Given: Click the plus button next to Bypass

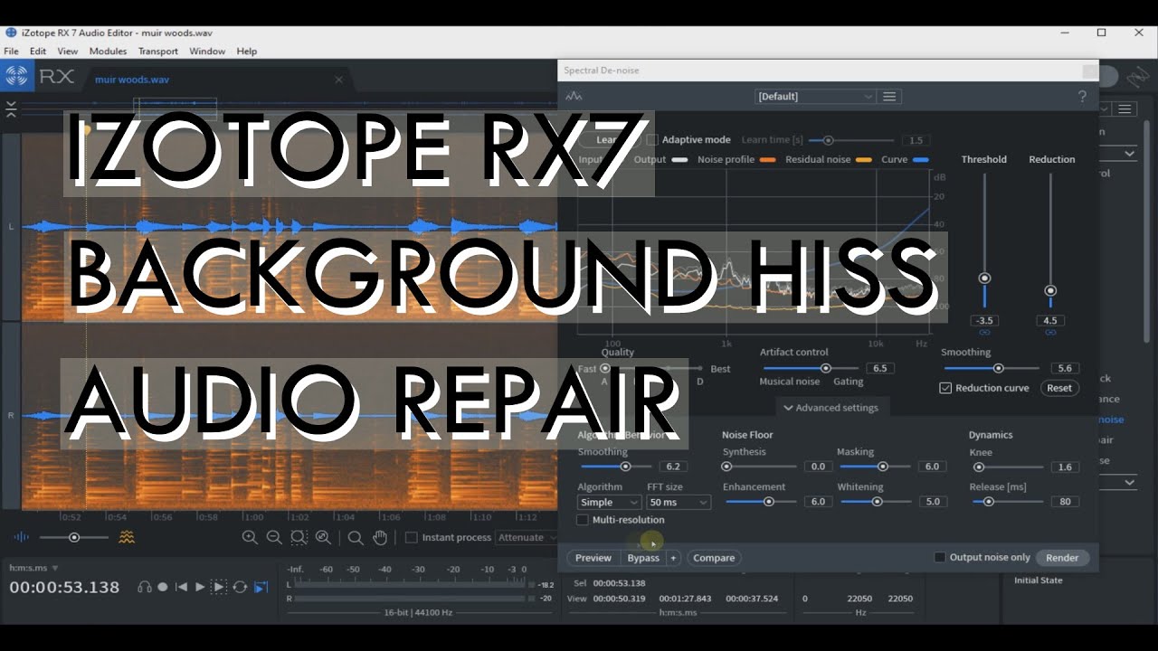Looking at the screenshot, I should click(673, 558).
